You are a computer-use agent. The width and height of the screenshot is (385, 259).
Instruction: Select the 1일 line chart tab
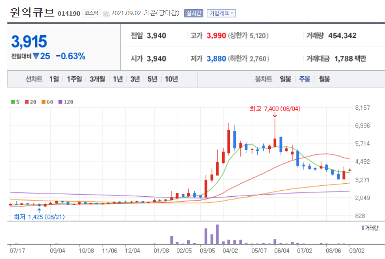(x=54, y=79)
